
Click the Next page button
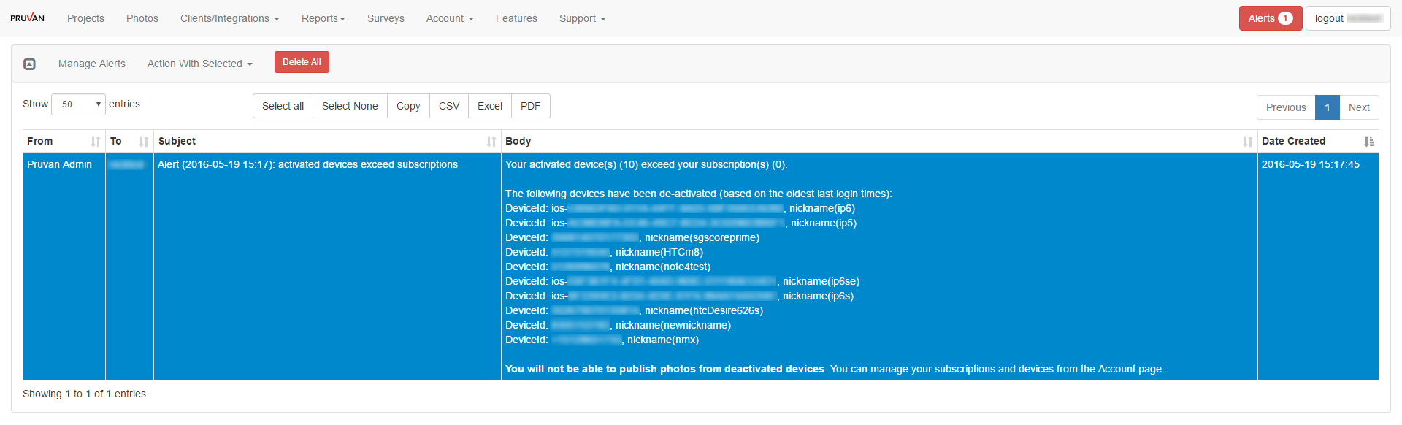point(1359,107)
